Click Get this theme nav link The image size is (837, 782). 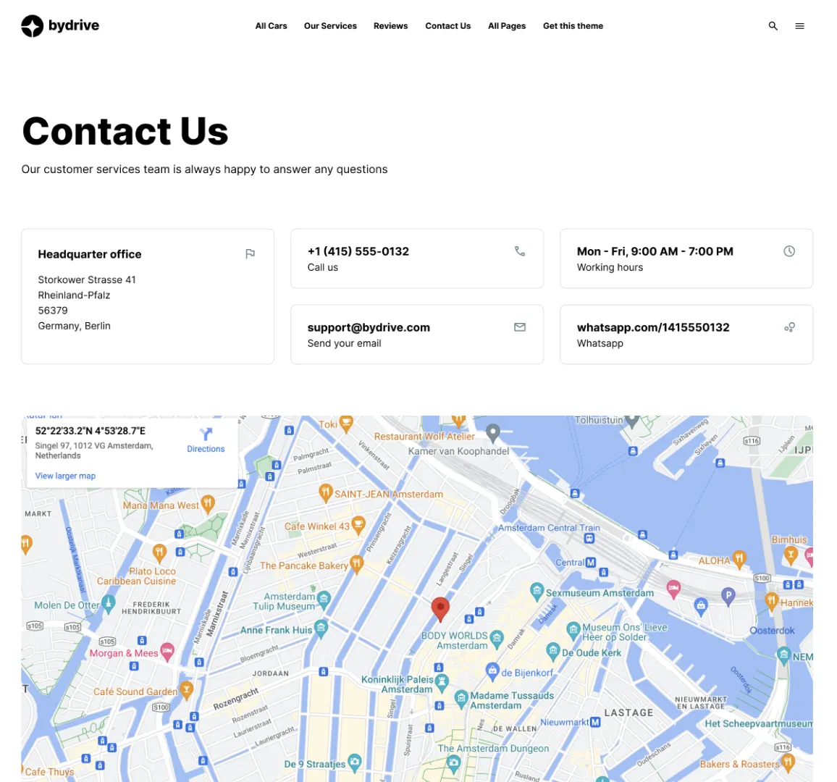coord(573,25)
